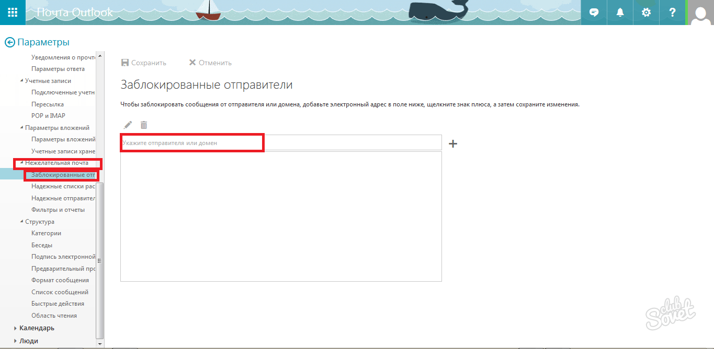Click the plus sign to add sender
Viewport: 714px width, 349px height.
(453, 143)
